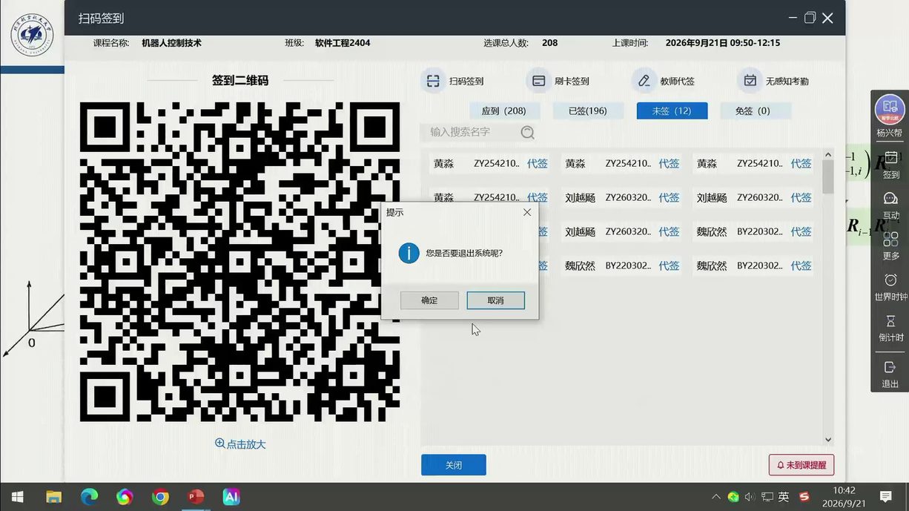Image resolution: width=909 pixels, height=511 pixels.
Task: Open 签到 in the right sidebar
Action: tap(890, 165)
